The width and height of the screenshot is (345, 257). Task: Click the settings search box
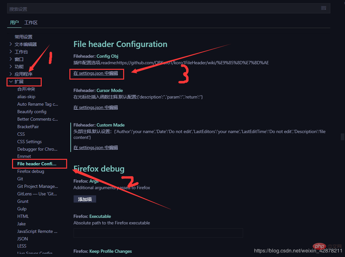point(168,8)
